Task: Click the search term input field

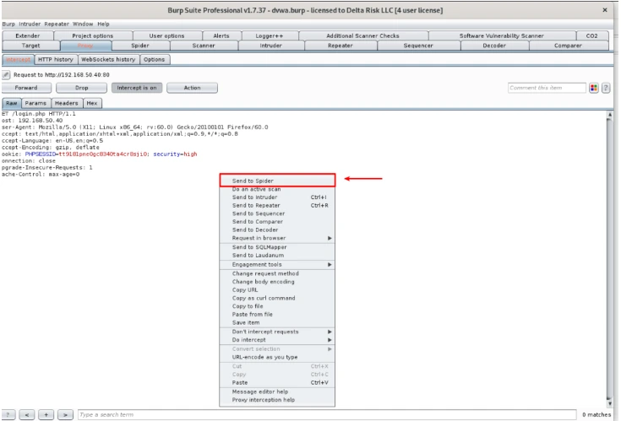Action: (327, 415)
